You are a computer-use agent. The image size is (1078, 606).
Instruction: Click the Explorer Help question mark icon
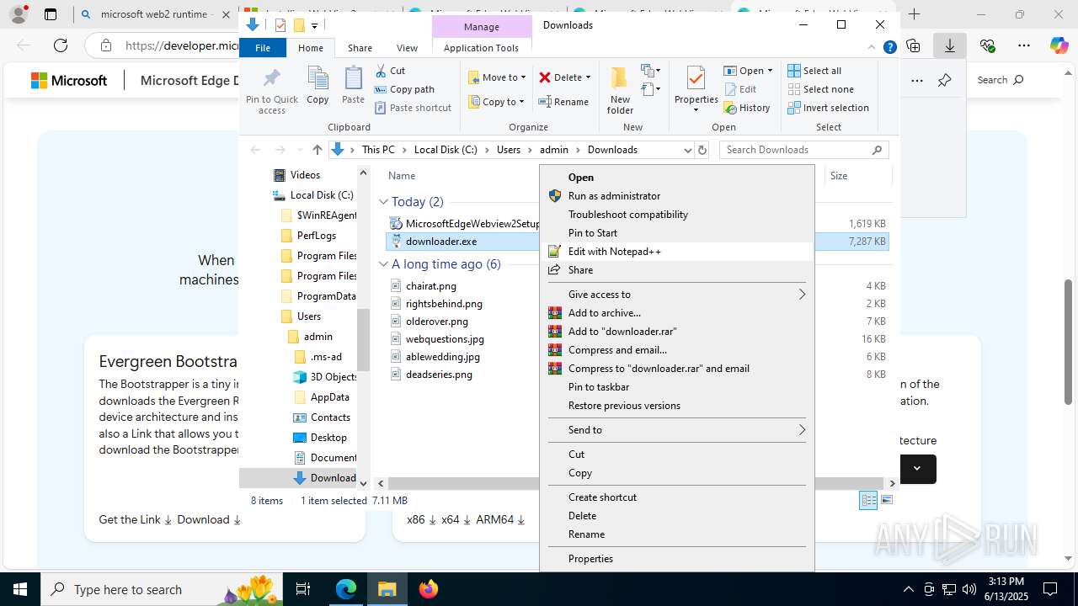click(x=889, y=48)
